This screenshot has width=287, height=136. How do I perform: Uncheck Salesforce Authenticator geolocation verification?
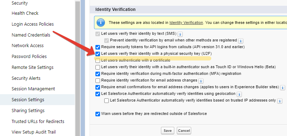click(98, 94)
